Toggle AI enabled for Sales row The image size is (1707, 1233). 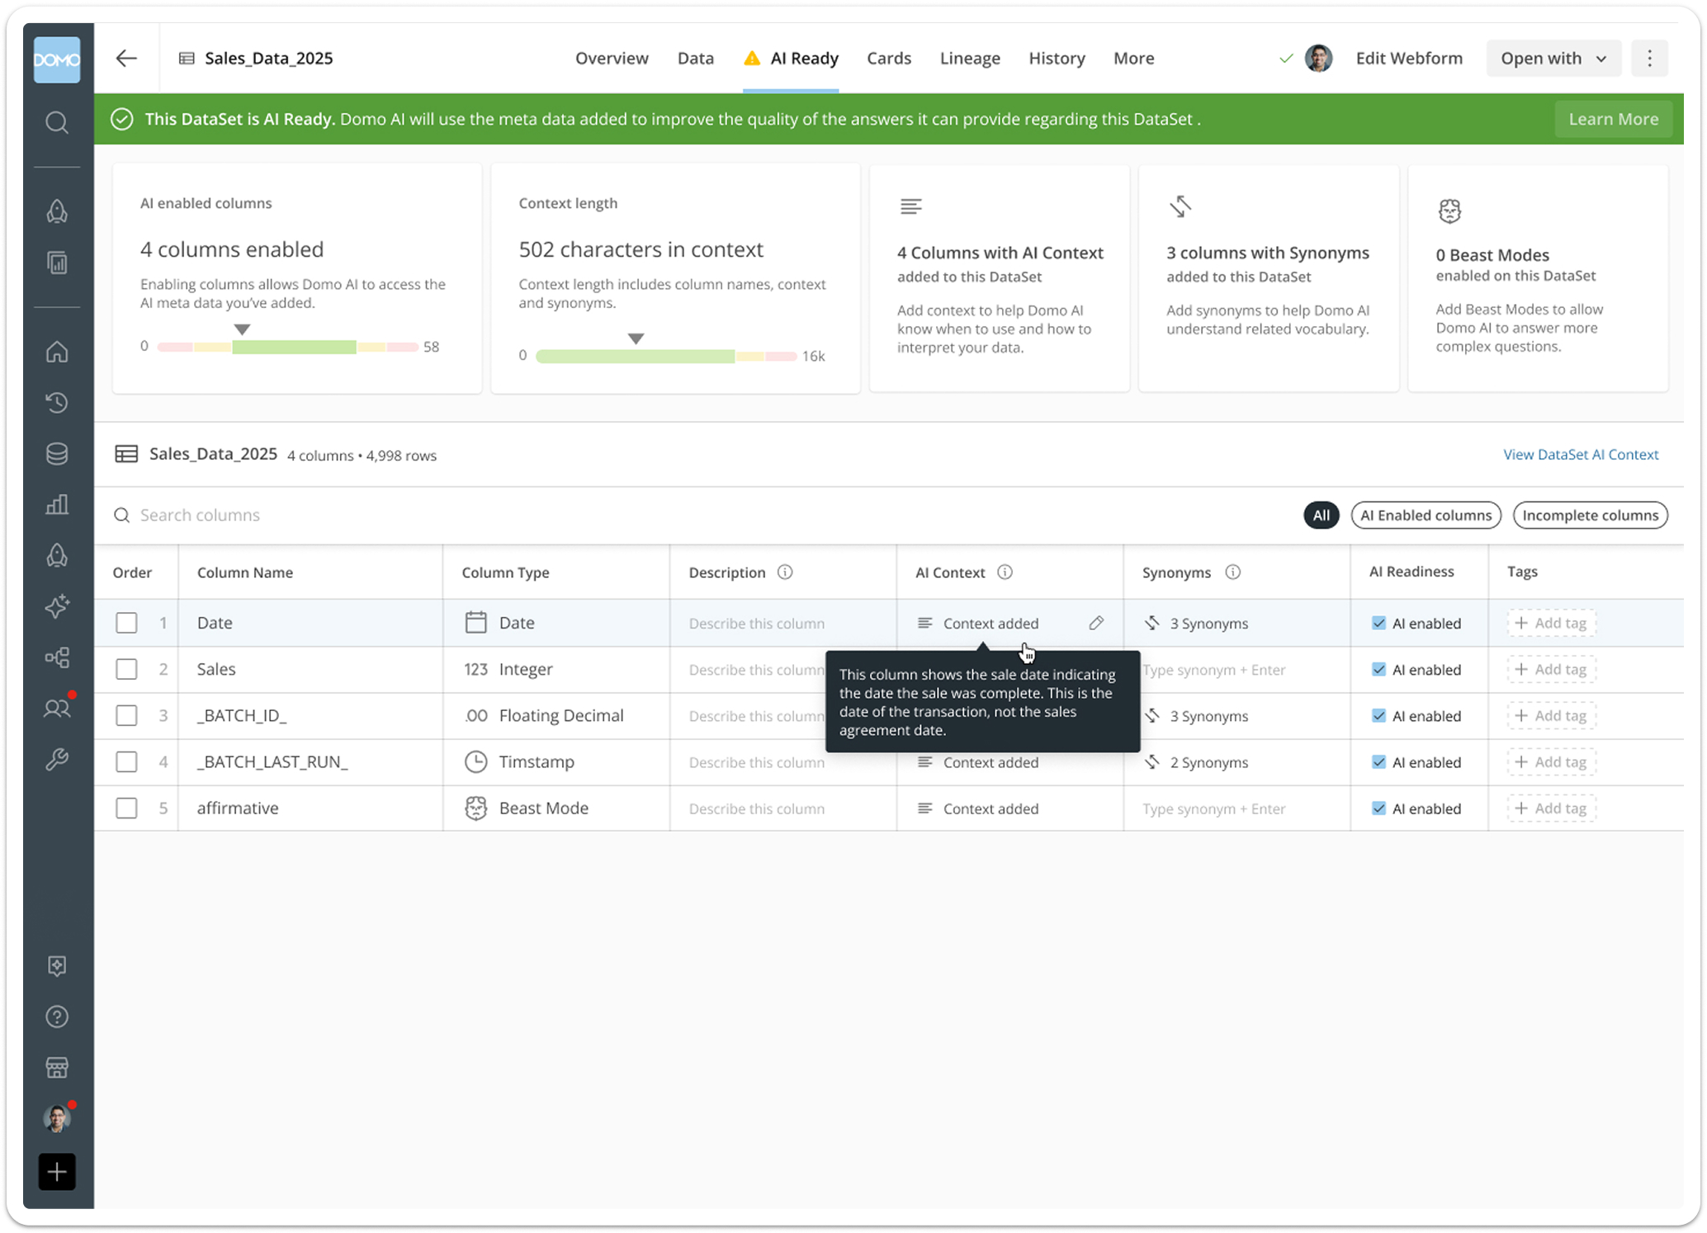[x=1378, y=669]
